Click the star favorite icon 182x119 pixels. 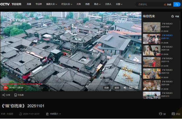[x=172, y=16]
